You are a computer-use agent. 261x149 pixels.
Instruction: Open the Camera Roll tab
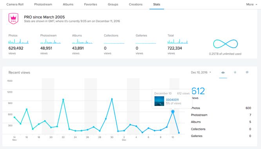tap(15, 4)
